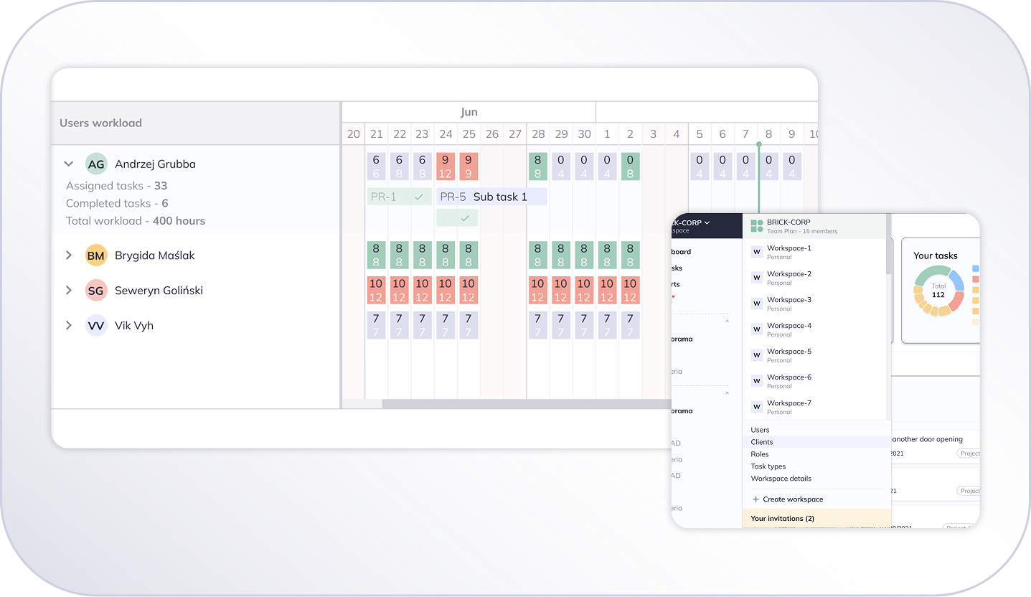Click the green checkmark bar below PR-5
The image size is (1031, 597).
pos(457,218)
